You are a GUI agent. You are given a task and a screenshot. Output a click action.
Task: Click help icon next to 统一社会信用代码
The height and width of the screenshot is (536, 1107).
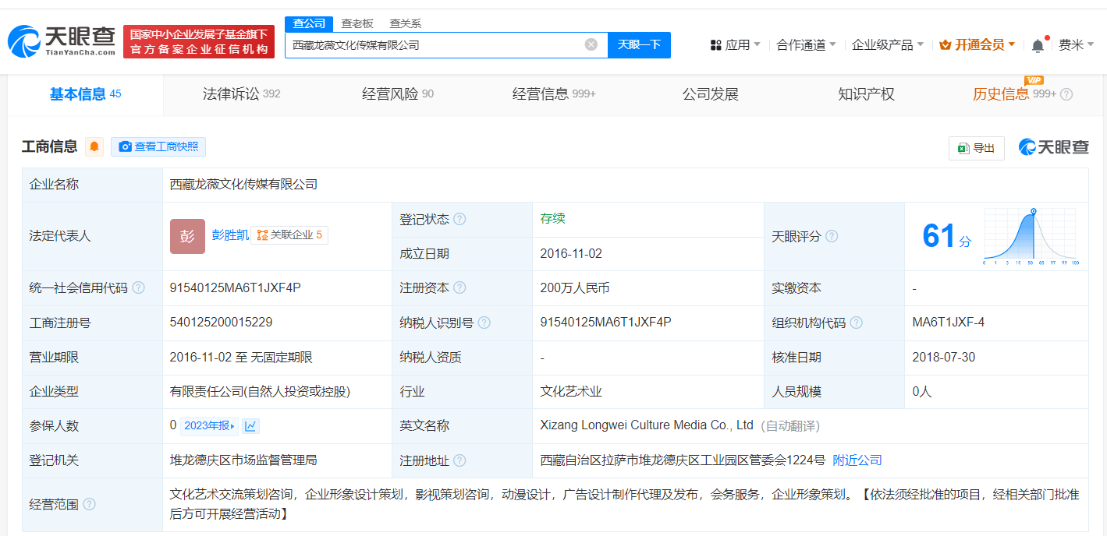[139, 287]
